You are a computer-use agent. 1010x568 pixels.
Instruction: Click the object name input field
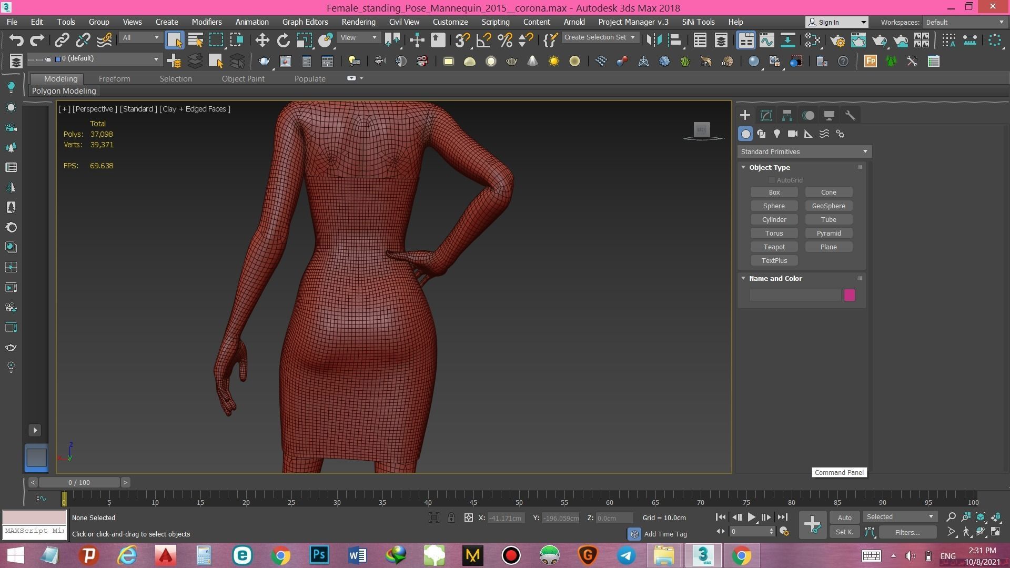click(795, 295)
